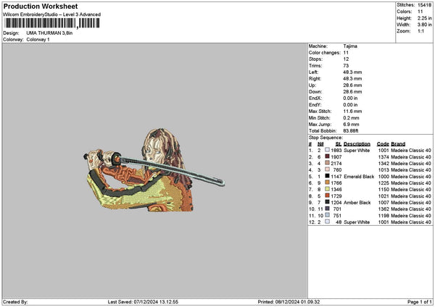Click the 'Page 1 of 1' footer text

click(420, 302)
